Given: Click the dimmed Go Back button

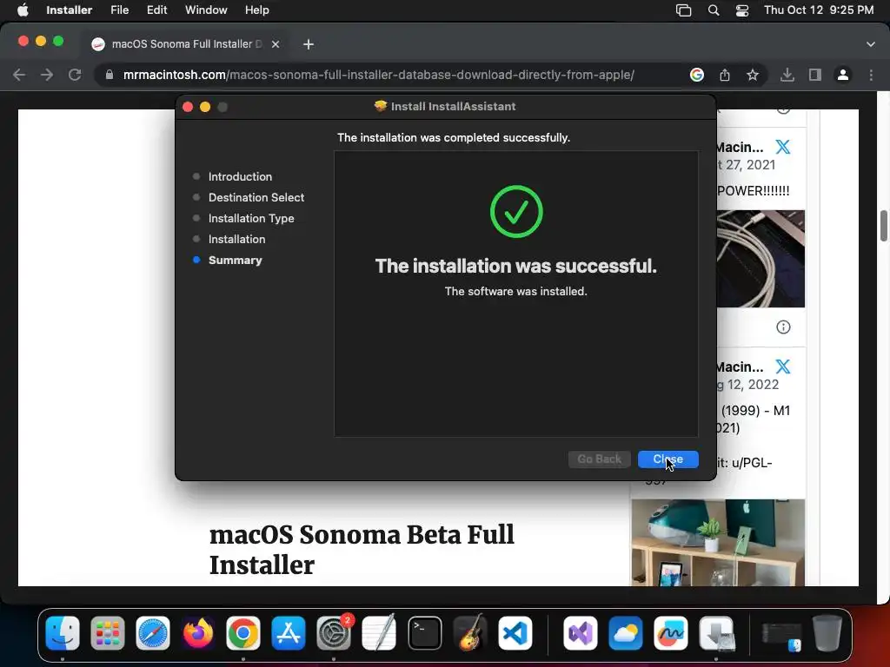Looking at the screenshot, I should [x=599, y=459].
